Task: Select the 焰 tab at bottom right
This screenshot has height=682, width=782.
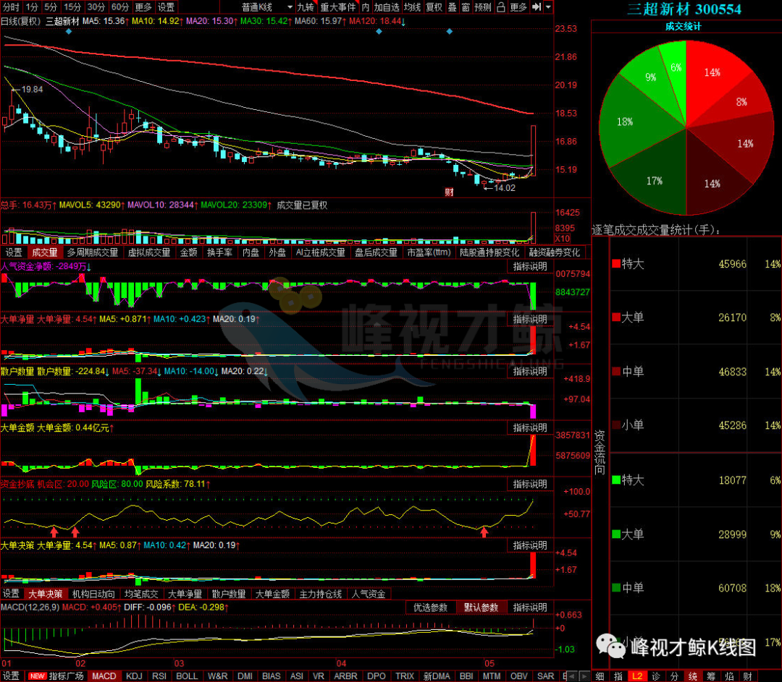Action: (x=729, y=676)
